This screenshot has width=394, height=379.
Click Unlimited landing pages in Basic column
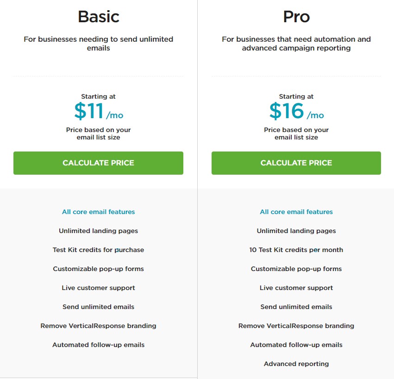click(x=98, y=231)
